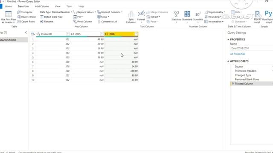Open the Tools ribbon tab
Viewport: 273px width, 153px height.
click(69, 6)
